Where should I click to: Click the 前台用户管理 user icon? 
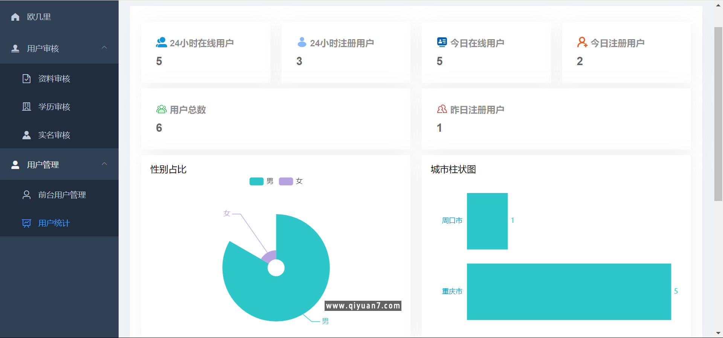click(x=26, y=195)
